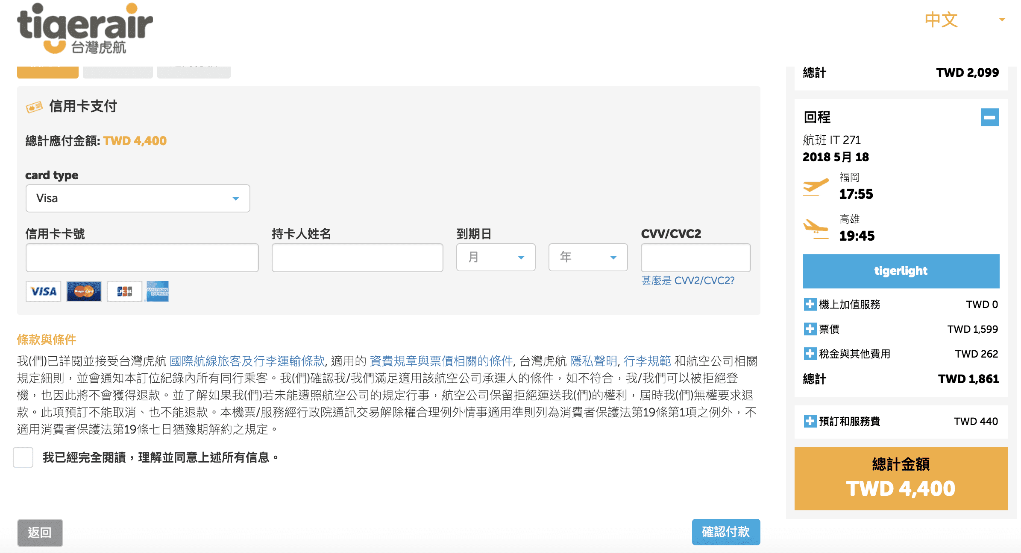Select the third grey payment tab

click(194, 72)
